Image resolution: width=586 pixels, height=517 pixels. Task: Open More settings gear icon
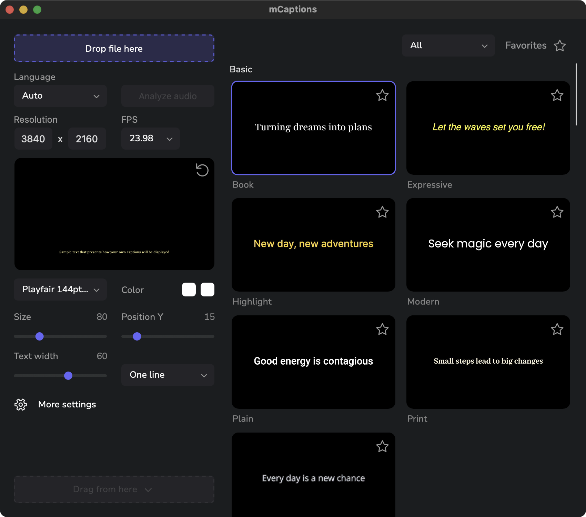21,404
